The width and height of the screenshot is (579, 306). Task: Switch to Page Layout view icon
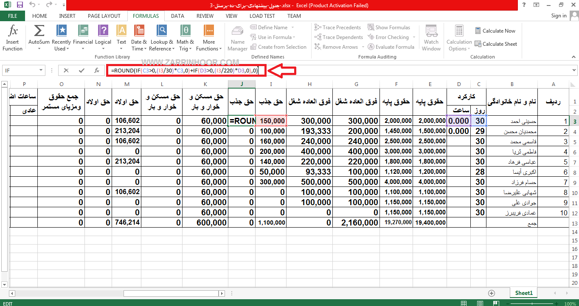(480, 303)
